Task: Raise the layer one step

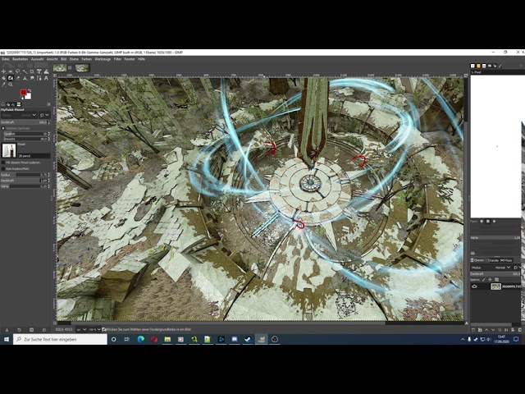Action: click(x=486, y=330)
